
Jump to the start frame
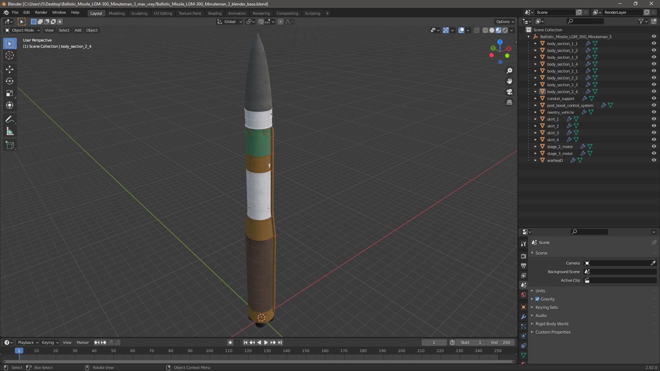(245, 342)
